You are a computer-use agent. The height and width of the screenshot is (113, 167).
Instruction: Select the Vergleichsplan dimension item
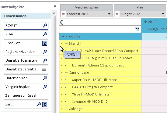[x=26, y=87]
